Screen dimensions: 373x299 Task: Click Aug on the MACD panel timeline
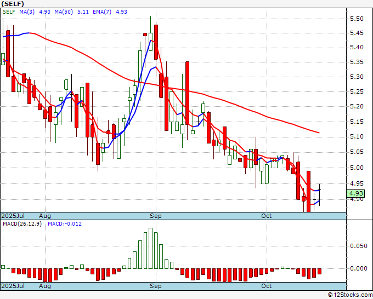click(45, 286)
